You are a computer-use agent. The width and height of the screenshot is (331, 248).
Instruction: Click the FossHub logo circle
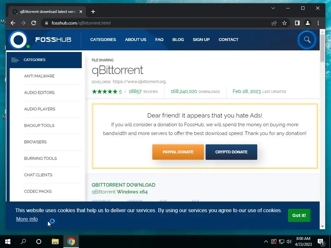(18, 40)
